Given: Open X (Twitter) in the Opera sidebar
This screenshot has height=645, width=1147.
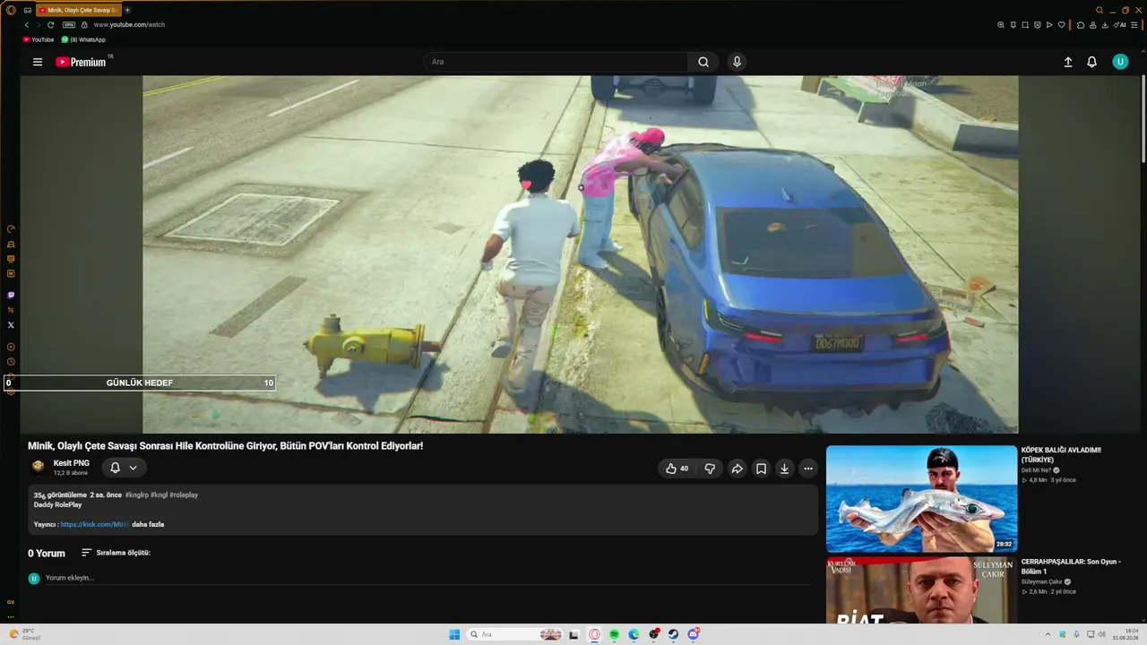Looking at the screenshot, I should [x=11, y=325].
